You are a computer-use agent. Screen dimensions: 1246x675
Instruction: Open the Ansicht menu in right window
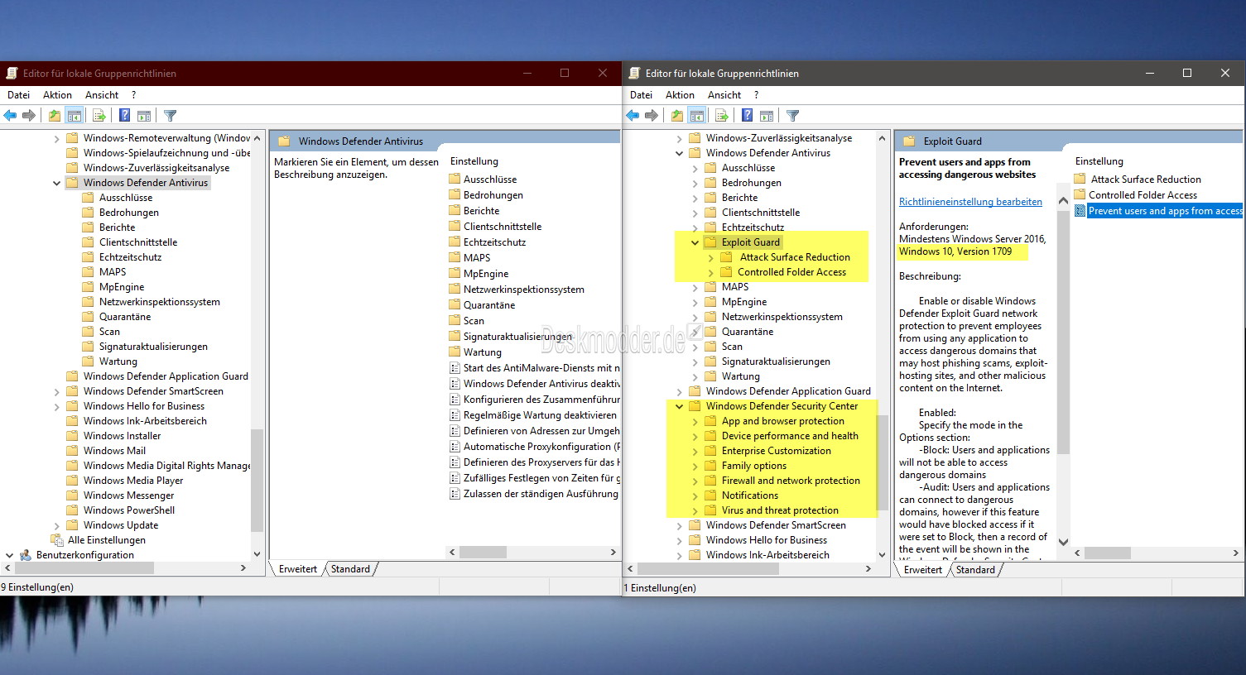(x=724, y=95)
